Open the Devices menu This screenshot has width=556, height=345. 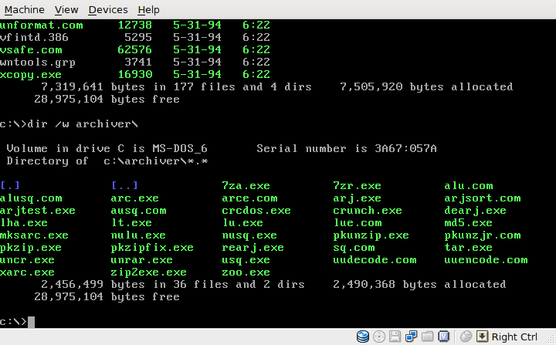108,9
